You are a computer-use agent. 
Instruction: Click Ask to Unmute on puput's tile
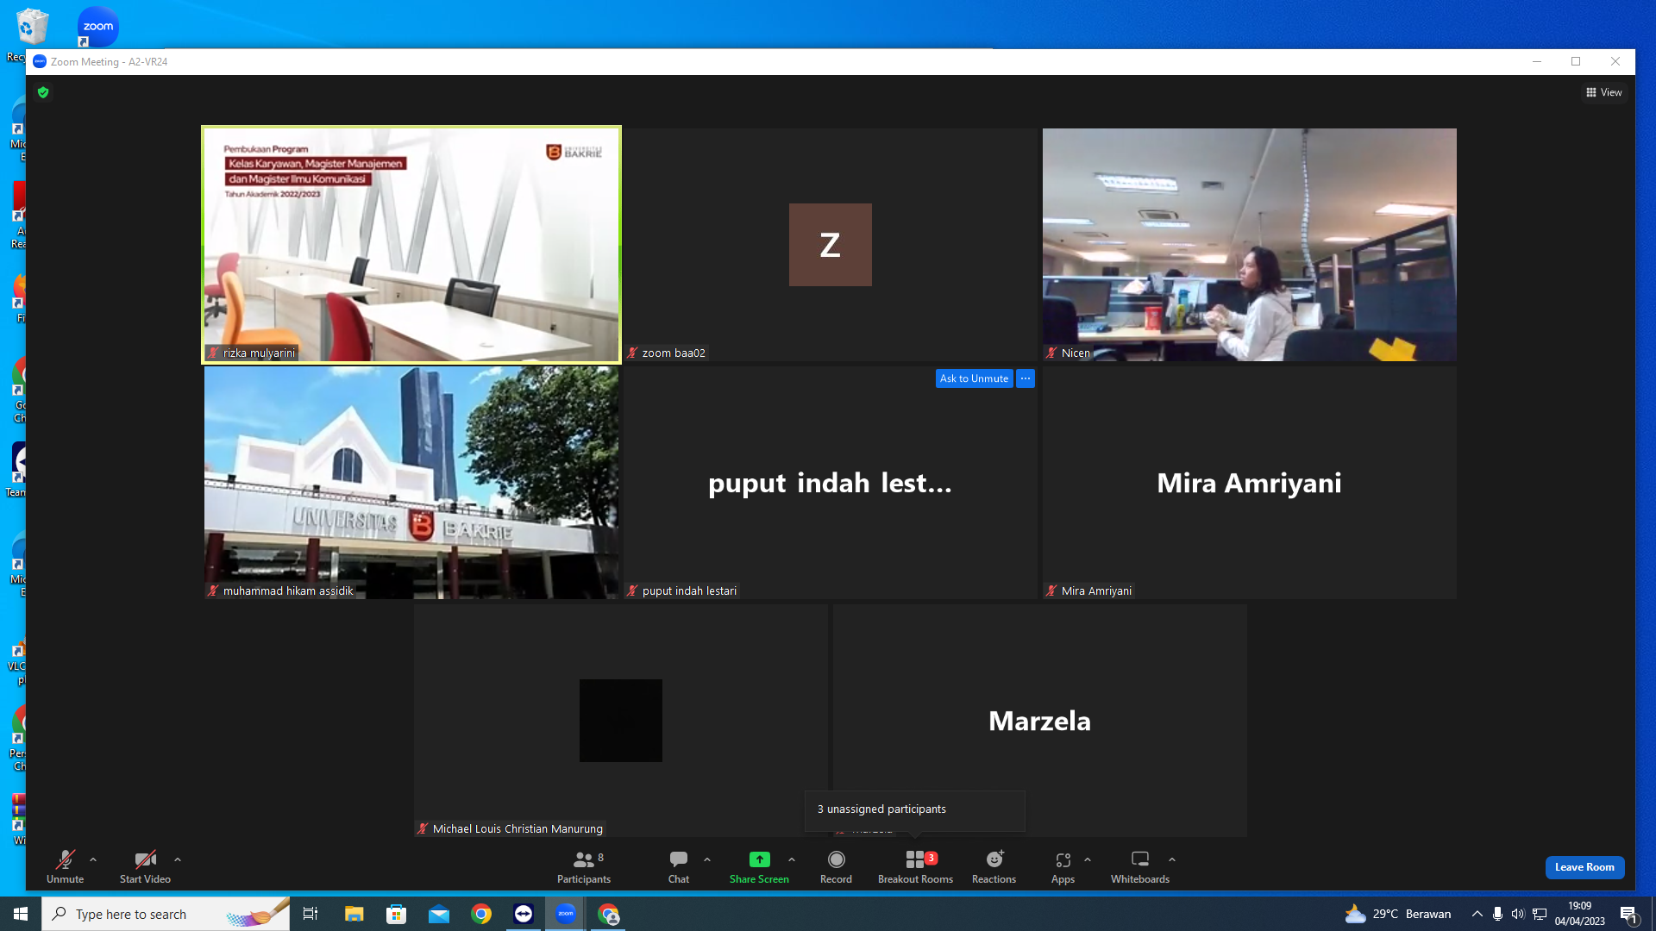click(x=974, y=378)
